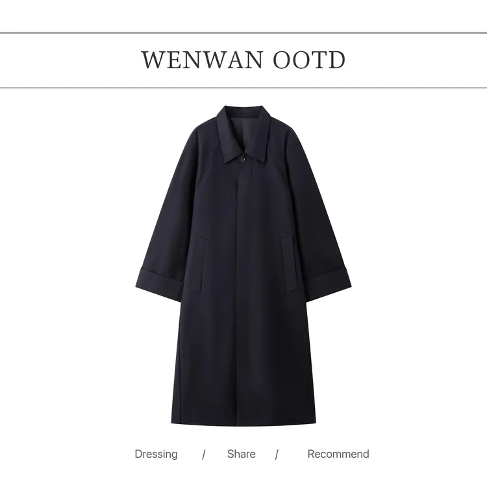This screenshot has height=487, width=487.
Task: Click the bottom hem of the coat
Action: [243, 422]
